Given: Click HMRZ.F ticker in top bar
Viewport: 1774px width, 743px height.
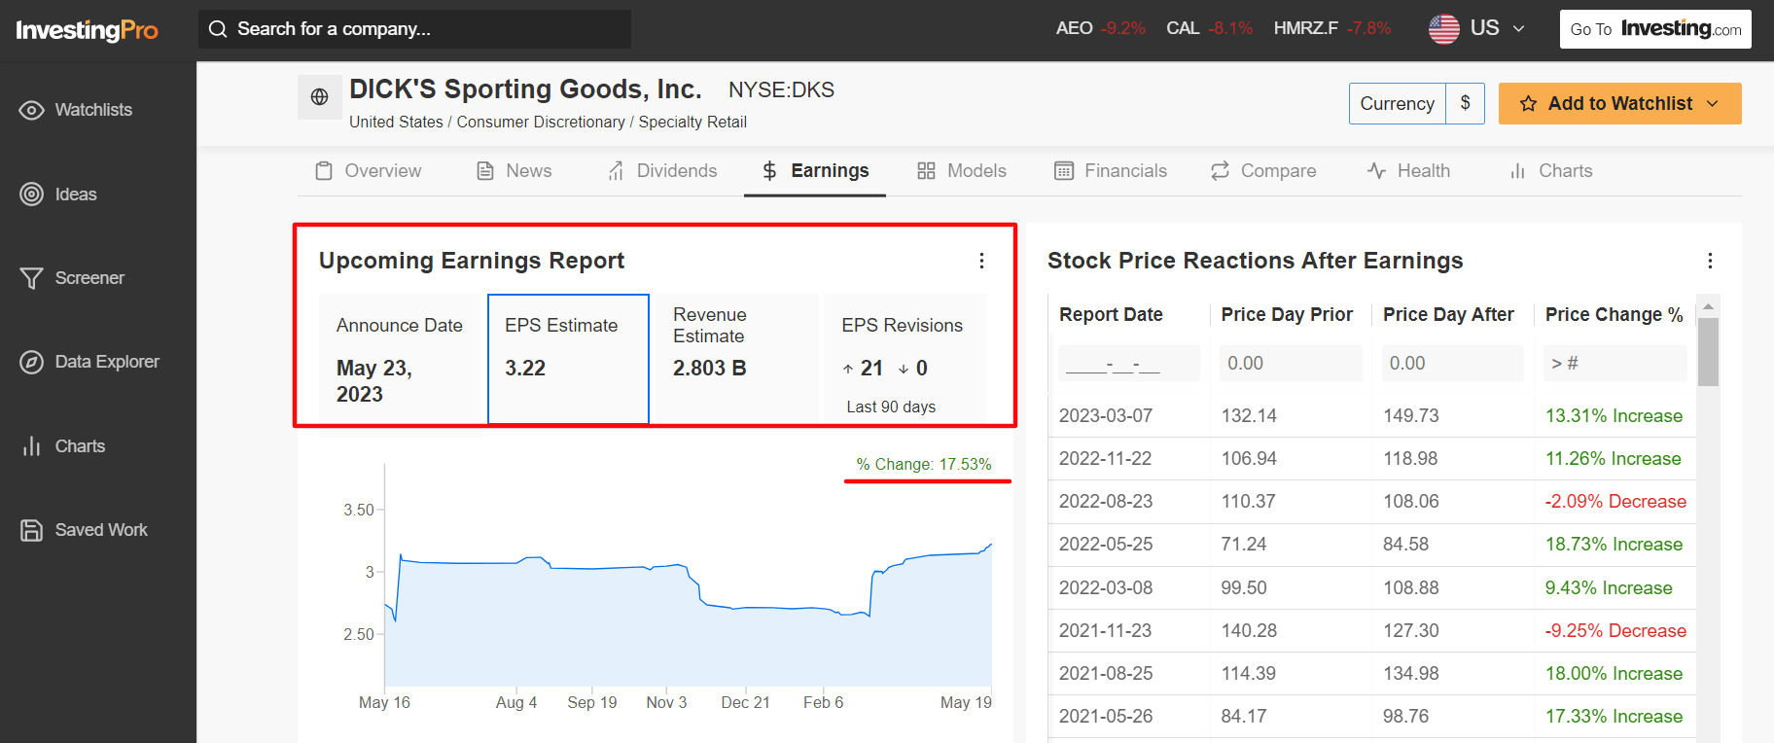Looking at the screenshot, I should 1306,28.
